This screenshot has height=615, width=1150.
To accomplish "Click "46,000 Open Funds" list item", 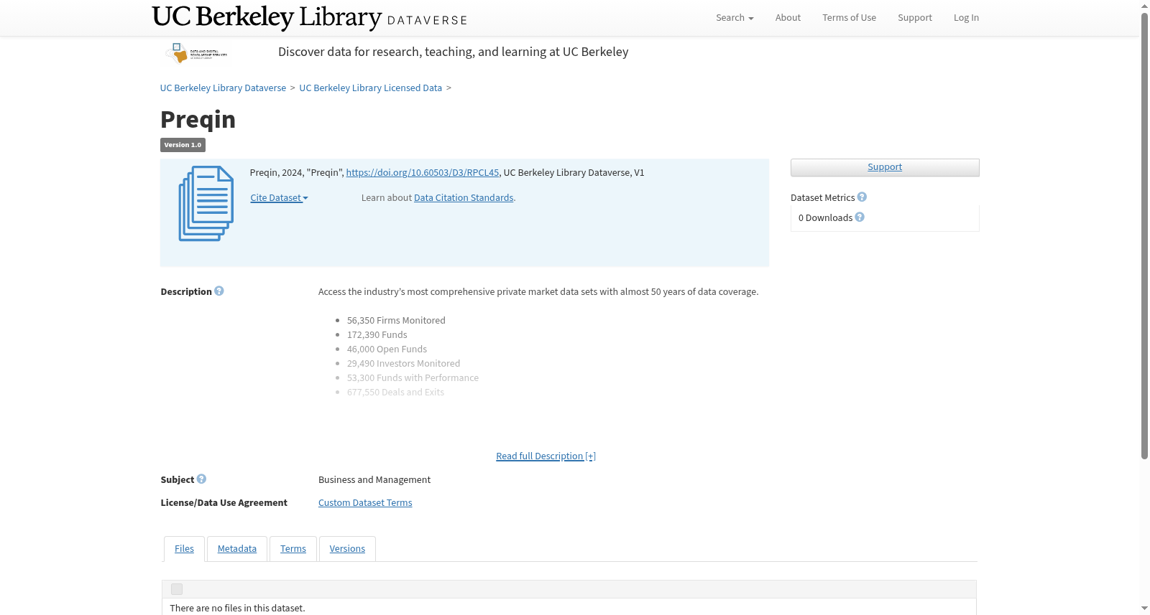I will click(x=387, y=349).
